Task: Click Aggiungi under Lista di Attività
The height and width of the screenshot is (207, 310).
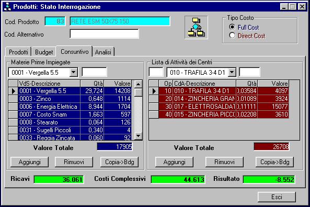Action: point(174,162)
